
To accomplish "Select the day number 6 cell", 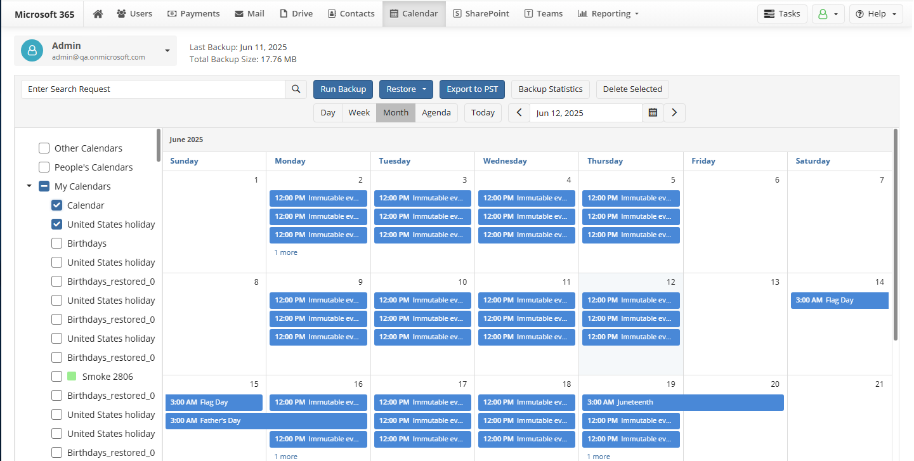I will [x=735, y=222].
